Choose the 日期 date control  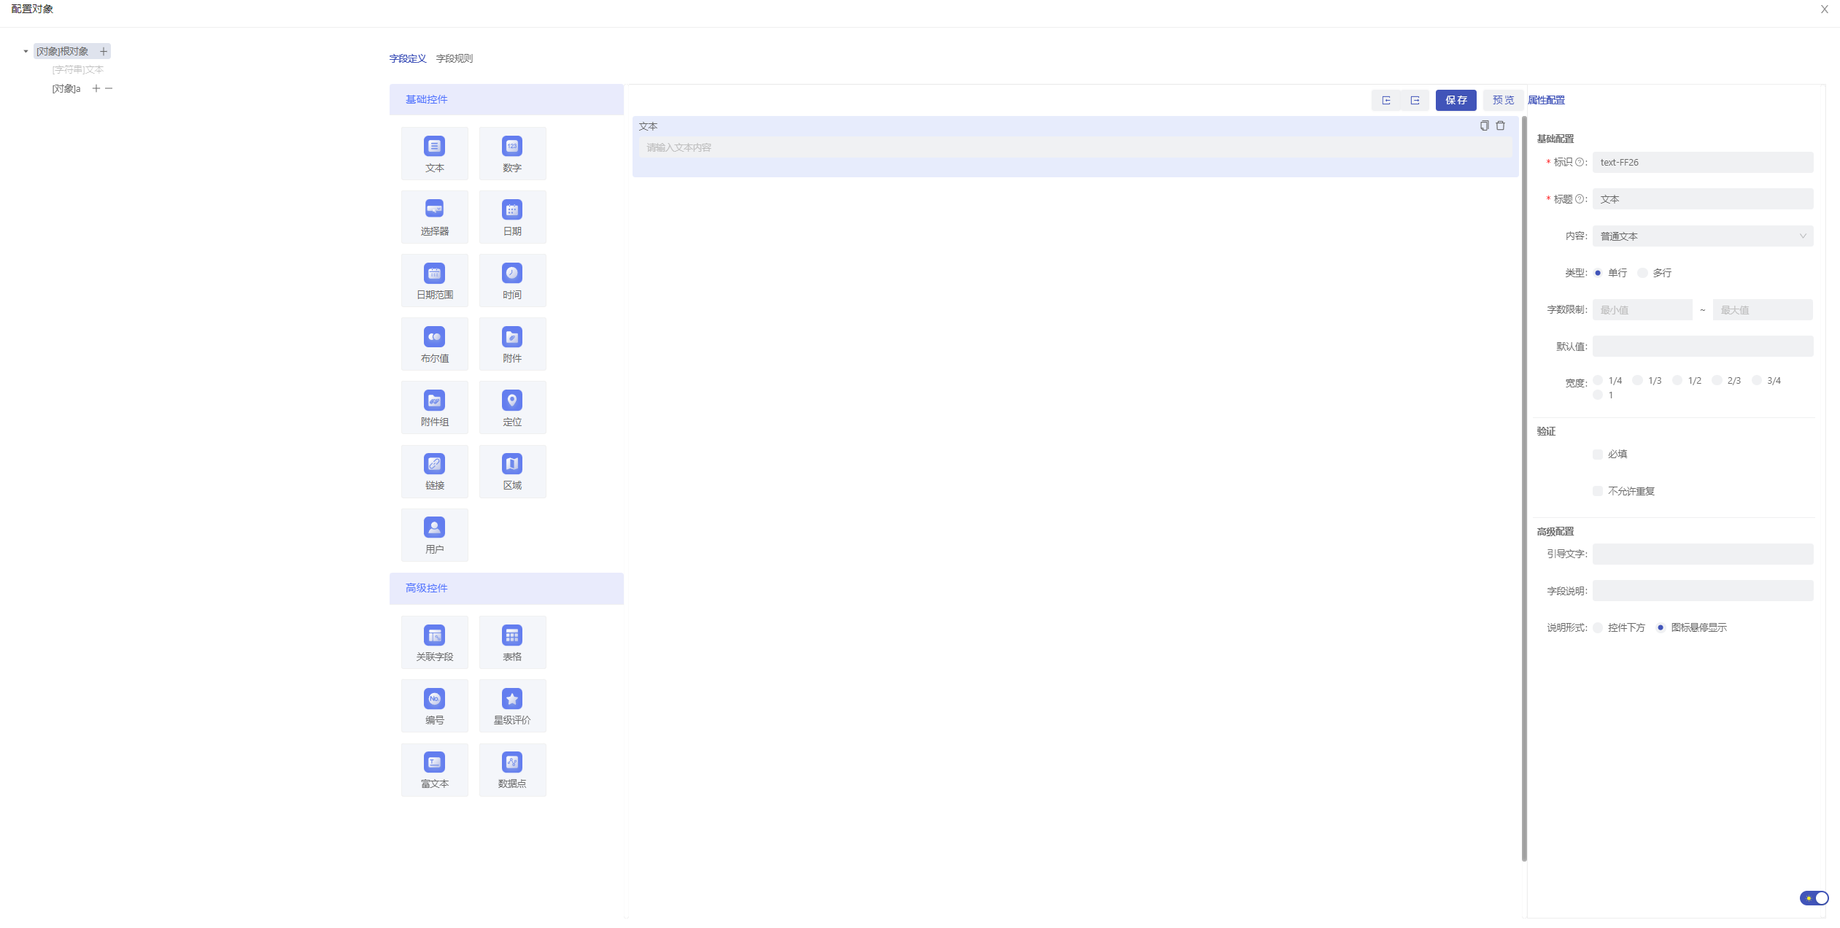point(512,217)
